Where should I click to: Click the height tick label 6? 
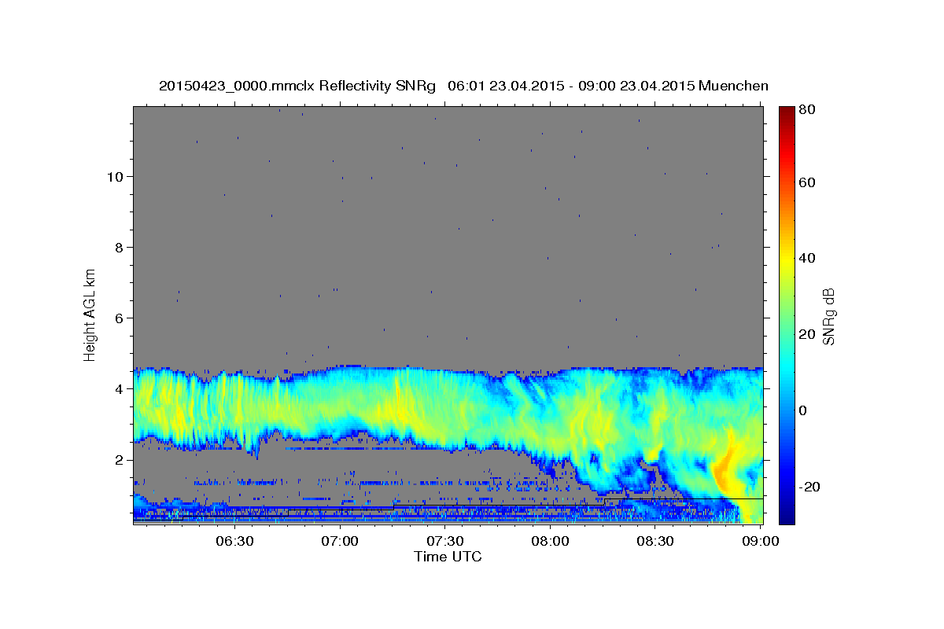pyautogui.click(x=119, y=318)
